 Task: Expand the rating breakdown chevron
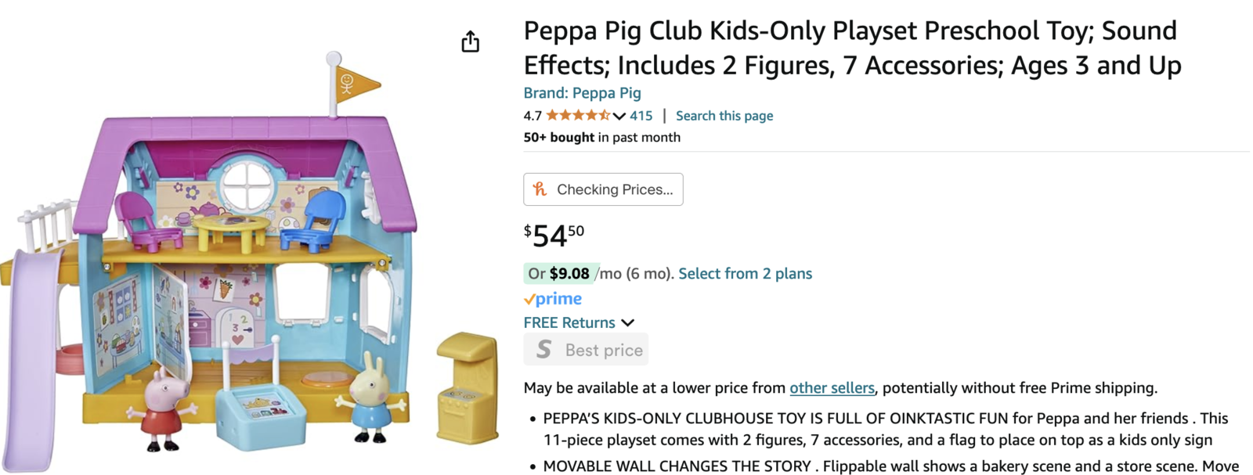[619, 117]
